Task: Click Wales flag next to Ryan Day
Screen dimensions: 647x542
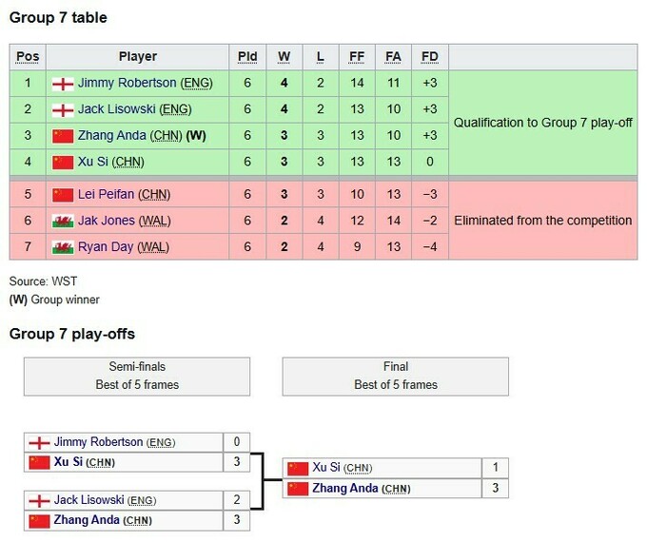Action: coord(63,247)
